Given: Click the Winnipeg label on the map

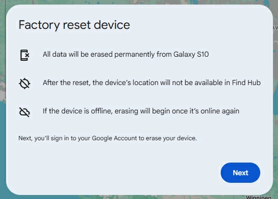Looking at the screenshot, I should pos(259,197).
